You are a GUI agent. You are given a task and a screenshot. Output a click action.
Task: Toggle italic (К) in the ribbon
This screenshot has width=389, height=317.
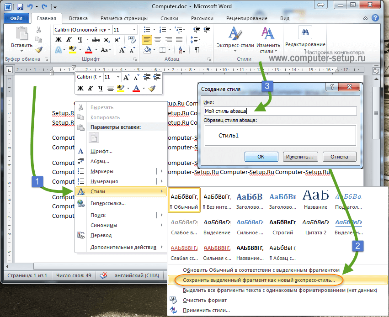(x=68, y=40)
